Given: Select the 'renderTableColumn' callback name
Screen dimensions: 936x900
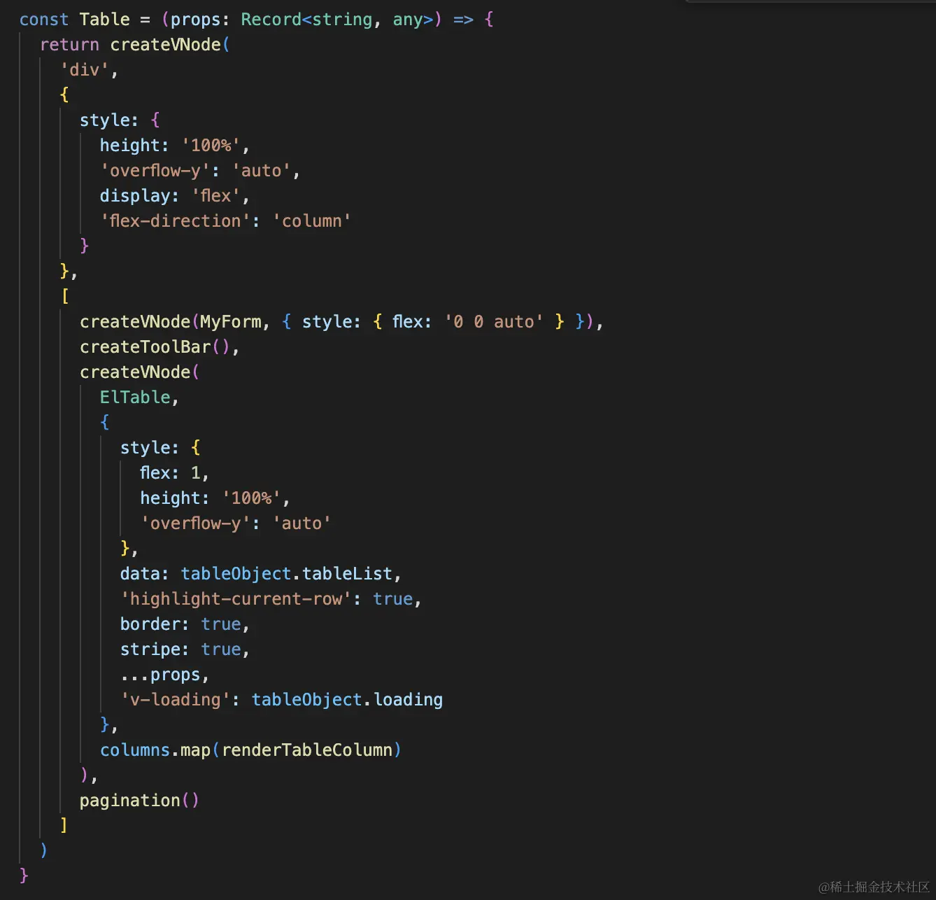Looking at the screenshot, I should [307, 750].
